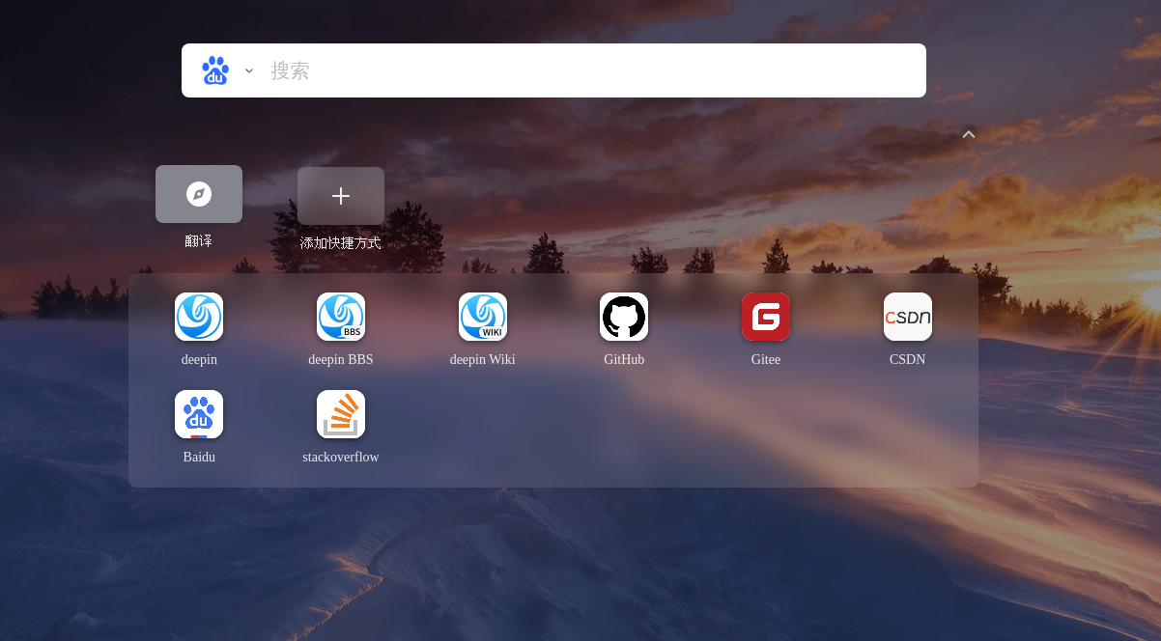
Task: Collapse the panel with the chevron arrow
Action: (969, 134)
